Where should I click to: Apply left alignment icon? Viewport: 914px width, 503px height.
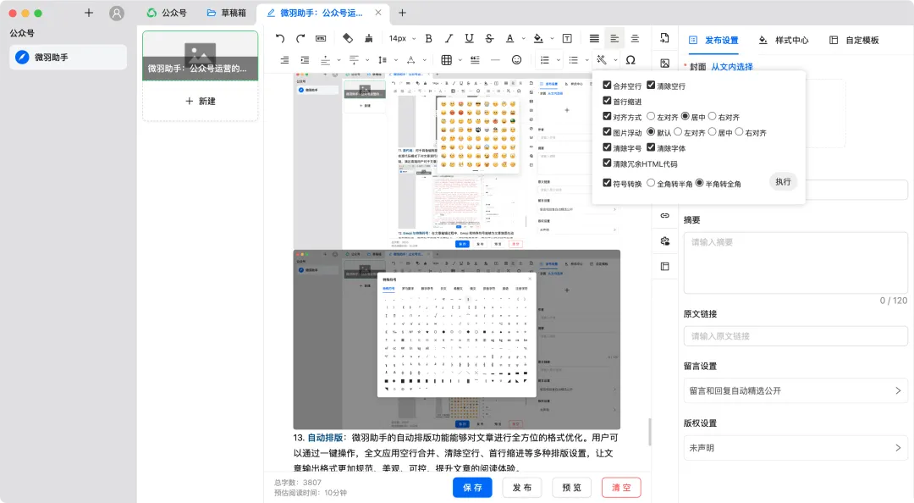click(614, 38)
